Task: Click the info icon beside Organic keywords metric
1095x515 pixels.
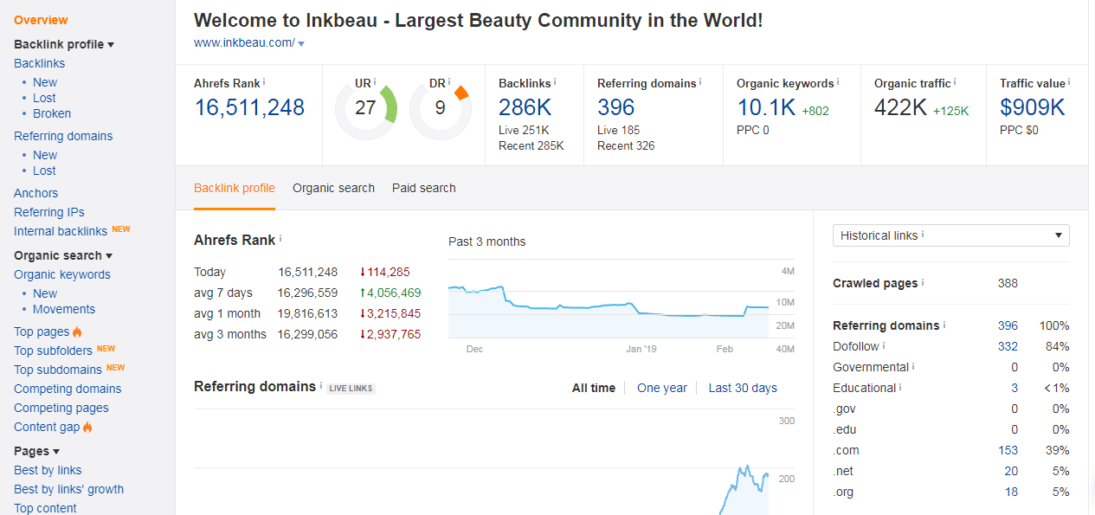Action: [838, 81]
